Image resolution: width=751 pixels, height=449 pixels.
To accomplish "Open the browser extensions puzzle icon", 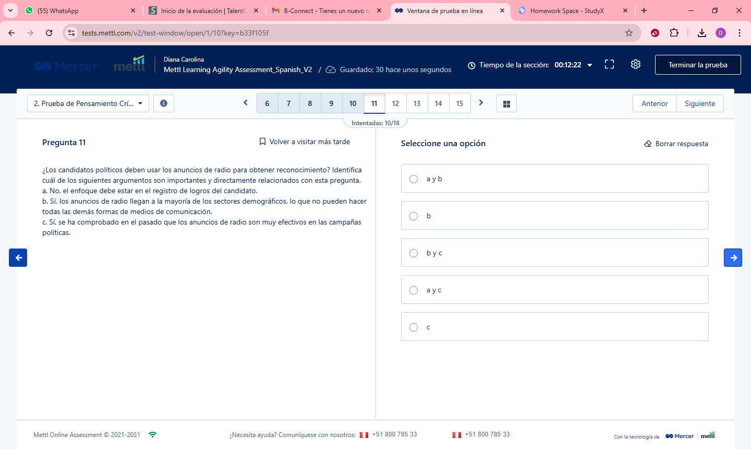I will [x=674, y=33].
